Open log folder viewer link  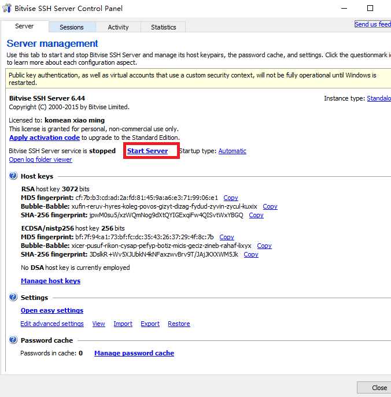tap(40, 159)
